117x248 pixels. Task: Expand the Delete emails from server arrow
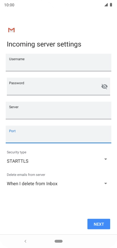(x=106, y=183)
